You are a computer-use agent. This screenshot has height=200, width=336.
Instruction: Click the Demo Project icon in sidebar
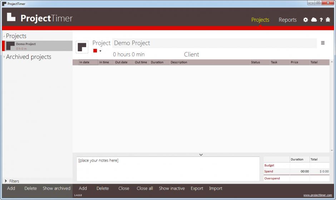tap(10, 46)
